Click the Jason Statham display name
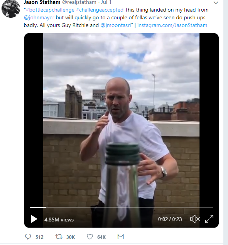This screenshot has height=245, width=228. click(42, 2)
